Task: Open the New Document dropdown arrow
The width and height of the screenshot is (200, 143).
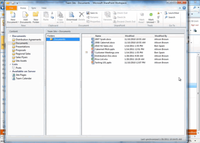Action: click(x=18, y=22)
